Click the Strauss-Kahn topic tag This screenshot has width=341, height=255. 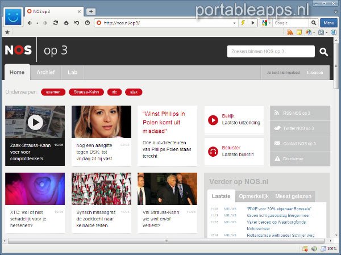[x=86, y=92]
